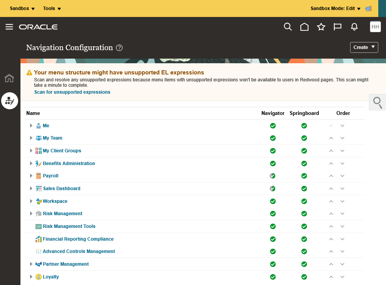Click Scan for unsupported expressions link
The image size is (386, 285).
click(72, 92)
